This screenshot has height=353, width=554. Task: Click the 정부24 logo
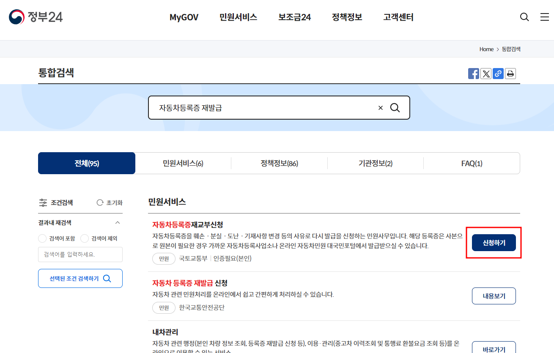pos(36,17)
